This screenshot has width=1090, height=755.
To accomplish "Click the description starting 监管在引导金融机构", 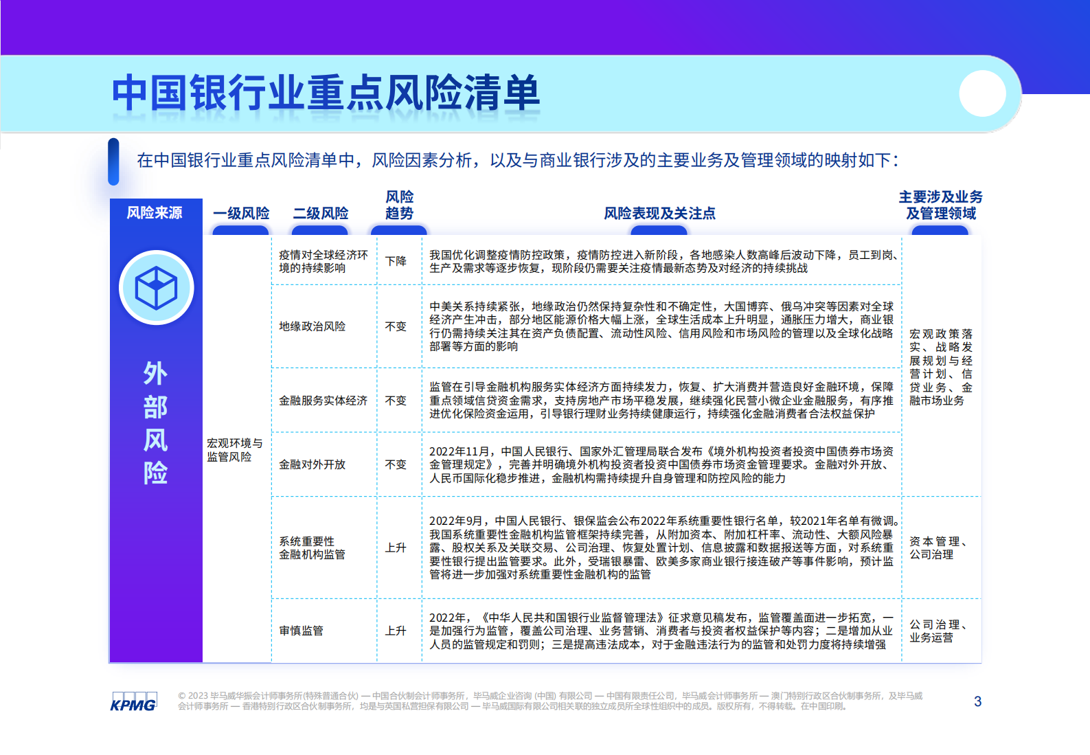I will click(661, 401).
